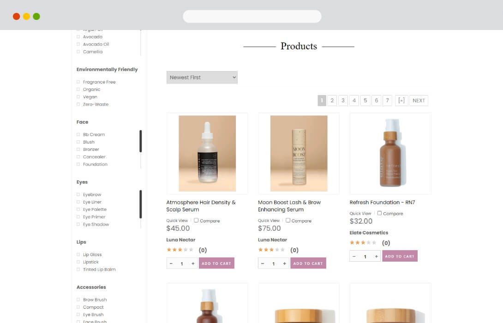Go to page 4 of products
The width and height of the screenshot is (503, 323).
point(354,101)
